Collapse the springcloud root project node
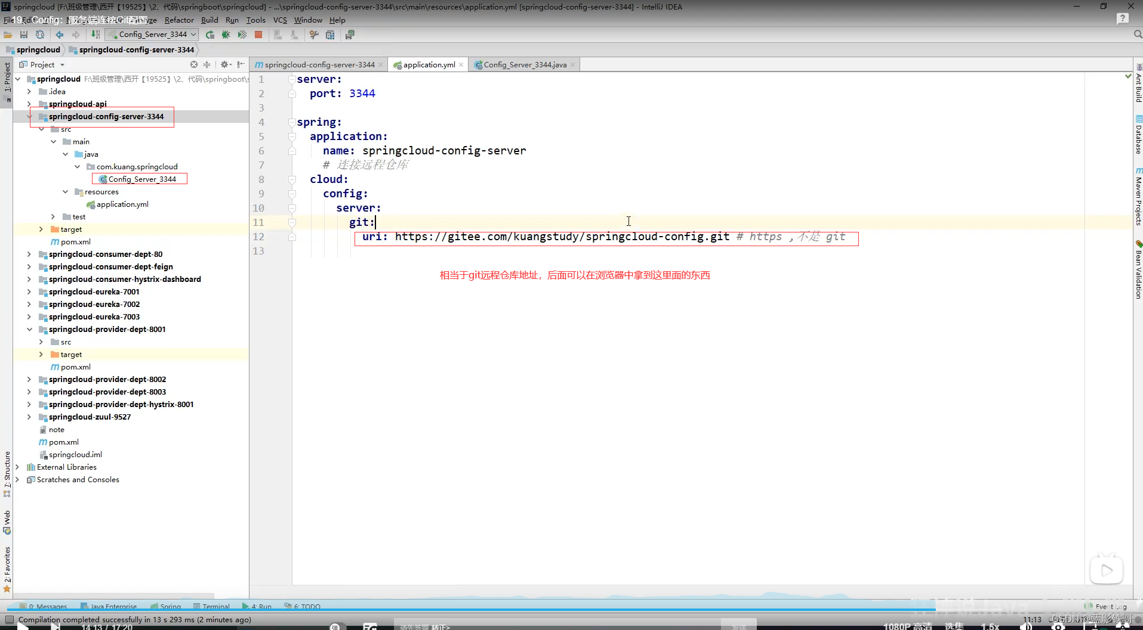The image size is (1143, 630). pos(18,79)
